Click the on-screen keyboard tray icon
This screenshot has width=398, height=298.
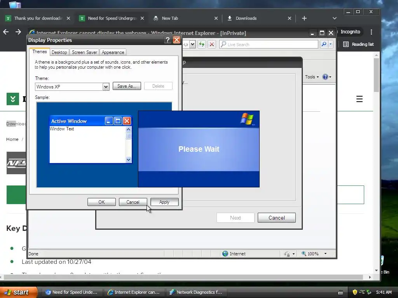(x=340, y=293)
